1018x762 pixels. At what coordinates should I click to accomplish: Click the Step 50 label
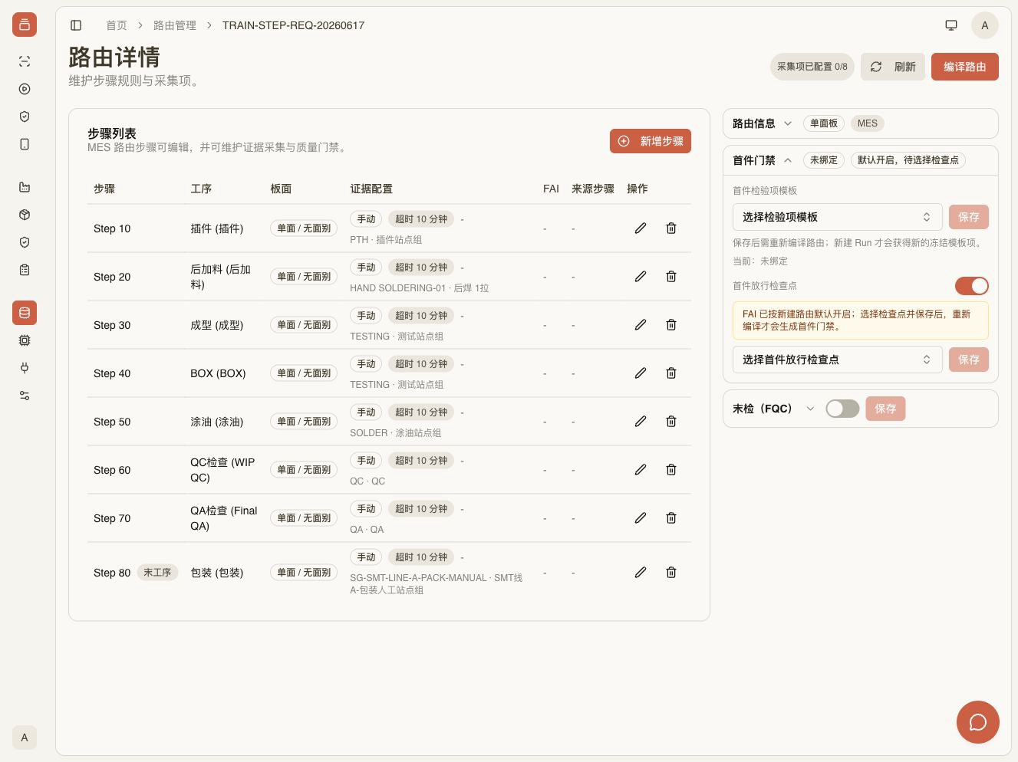[x=112, y=422]
